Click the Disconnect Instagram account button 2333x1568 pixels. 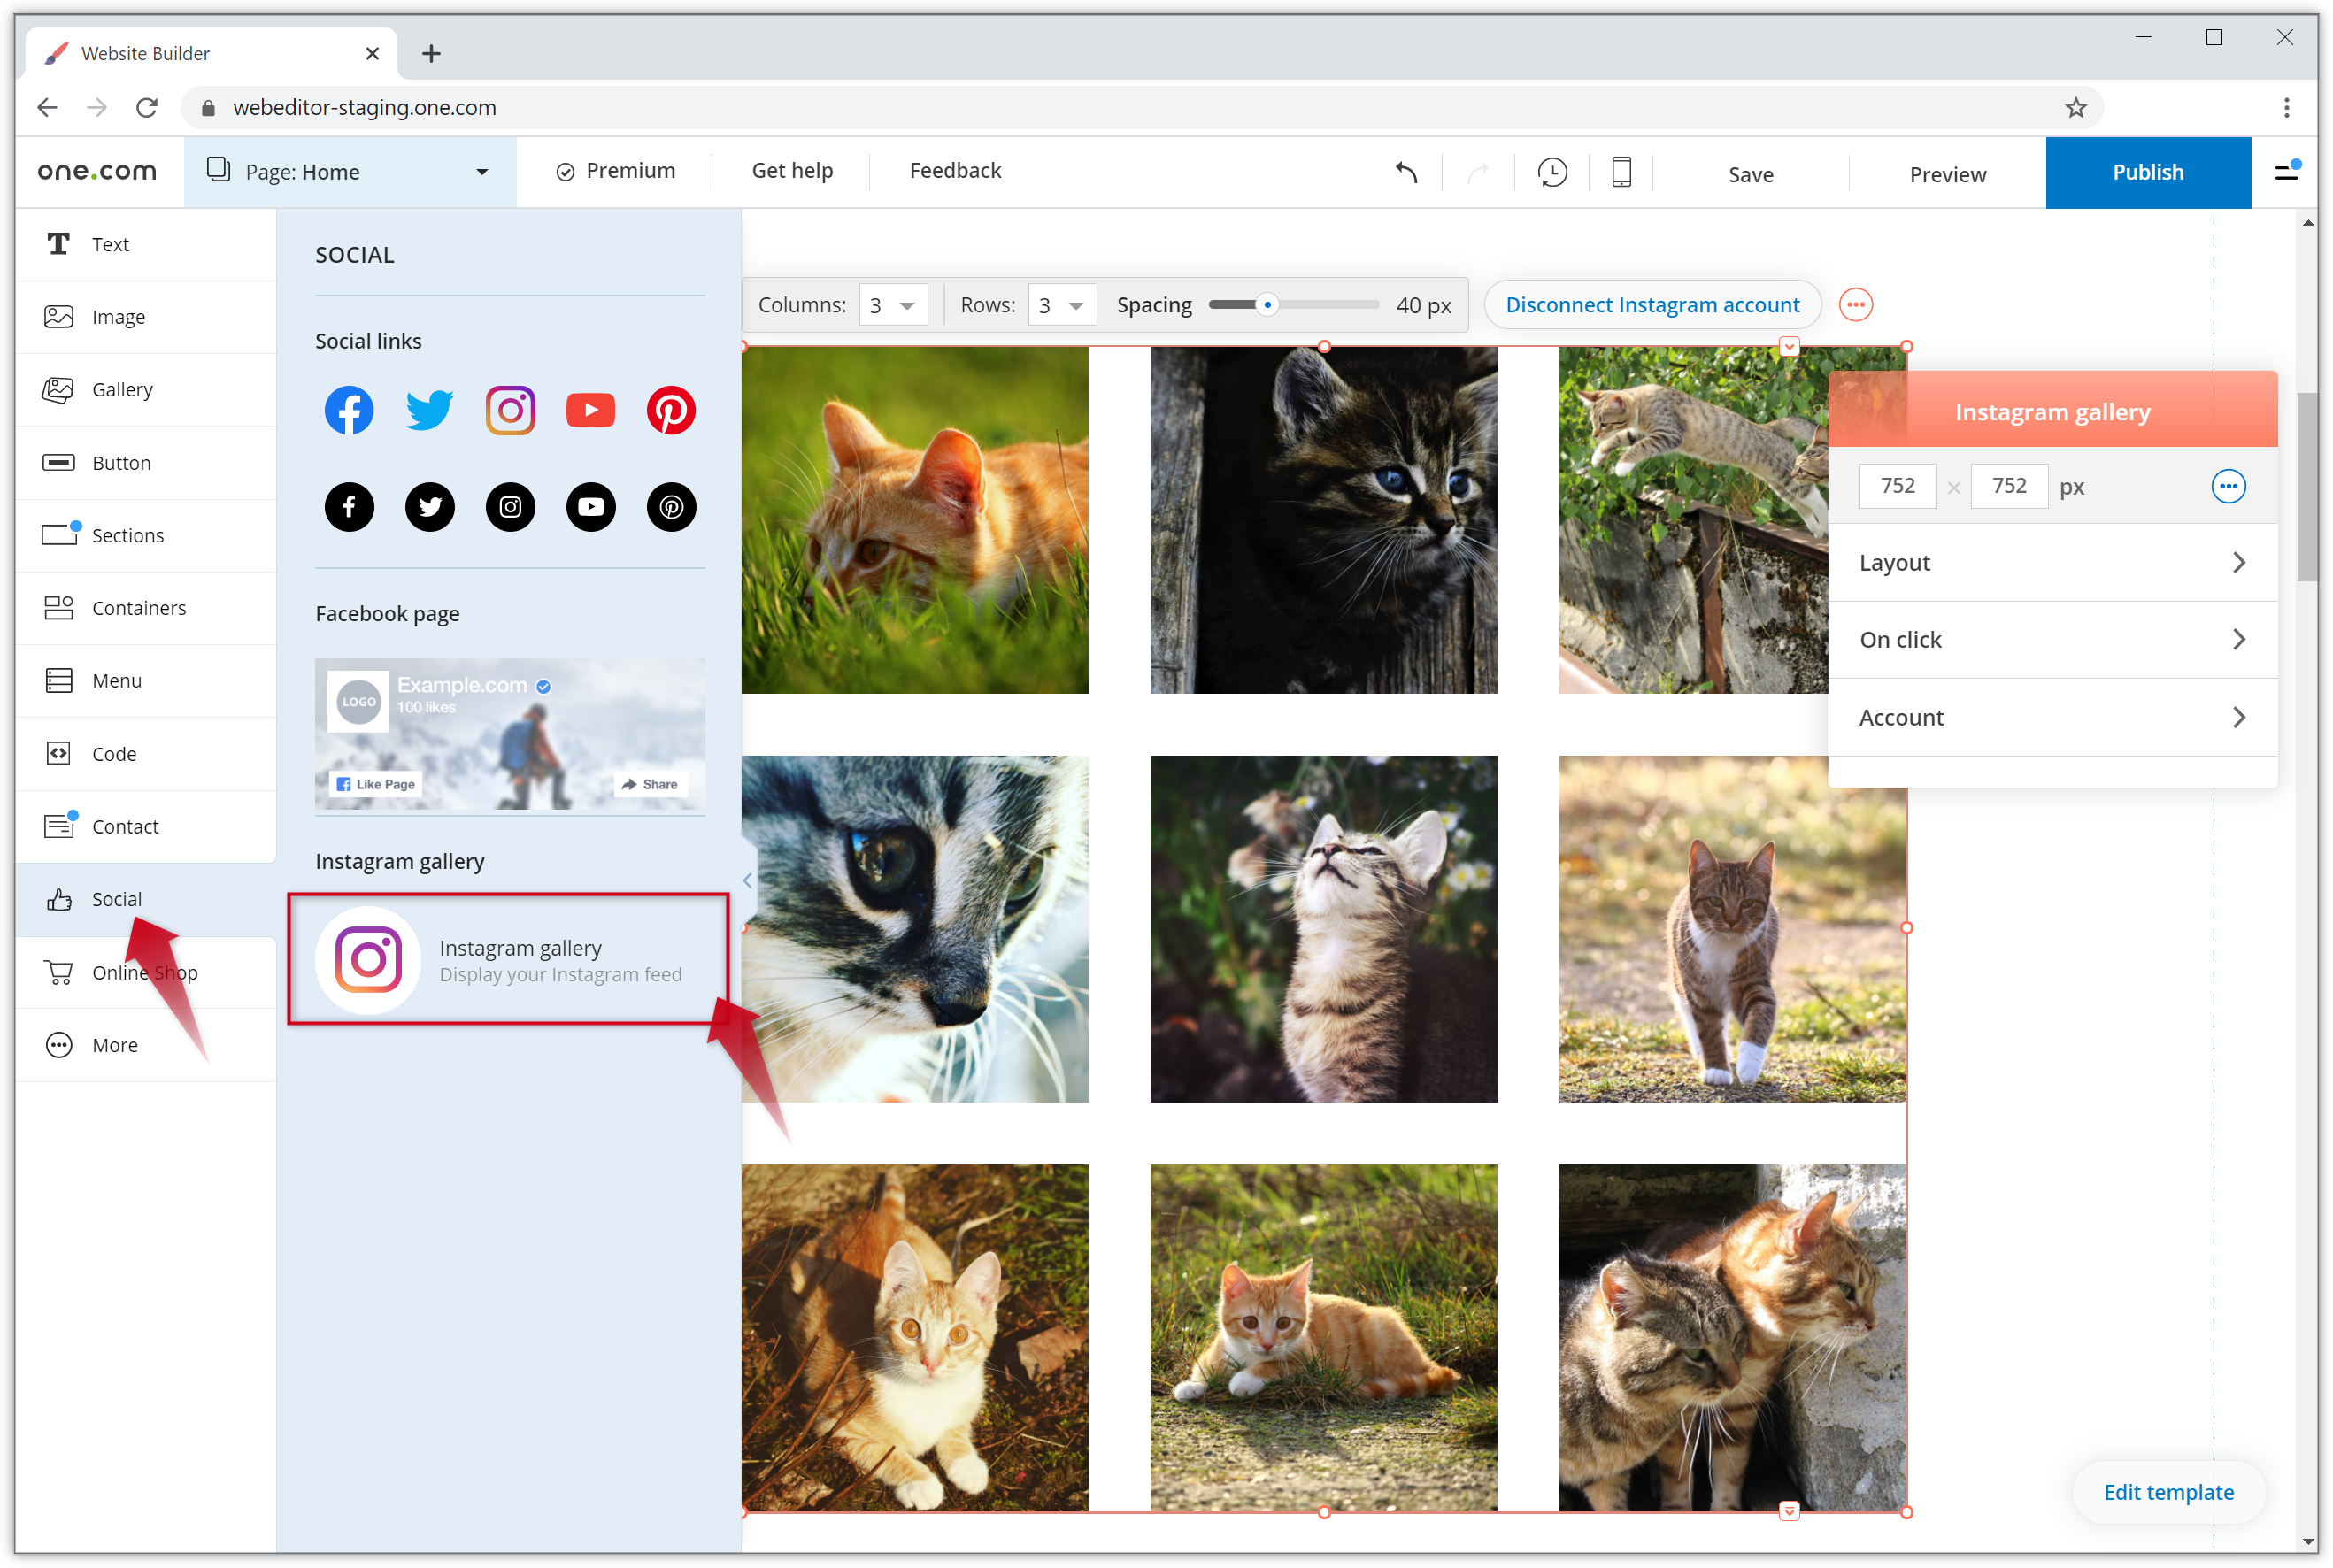pyautogui.click(x=1652, y=304)
